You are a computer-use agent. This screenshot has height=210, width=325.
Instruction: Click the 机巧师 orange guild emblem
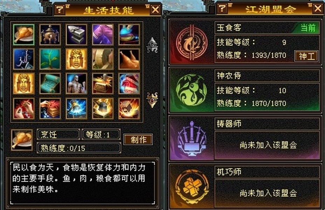point(192,186)
